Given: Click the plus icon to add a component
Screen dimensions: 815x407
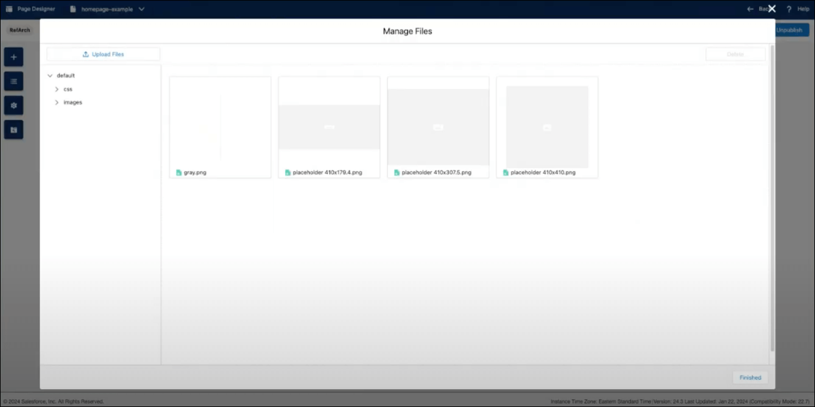Looking at the screenshot, I should pos(13,57).
